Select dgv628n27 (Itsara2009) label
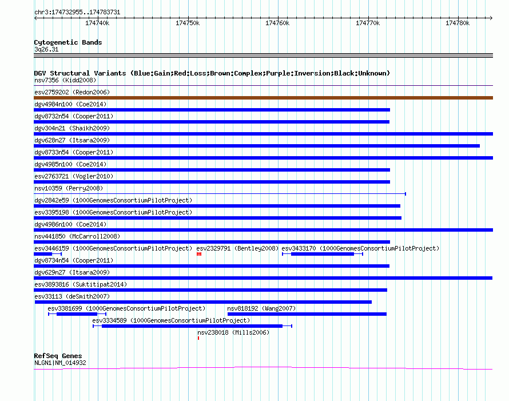Viewport: 509px width, 401px height. click(72, 140)
